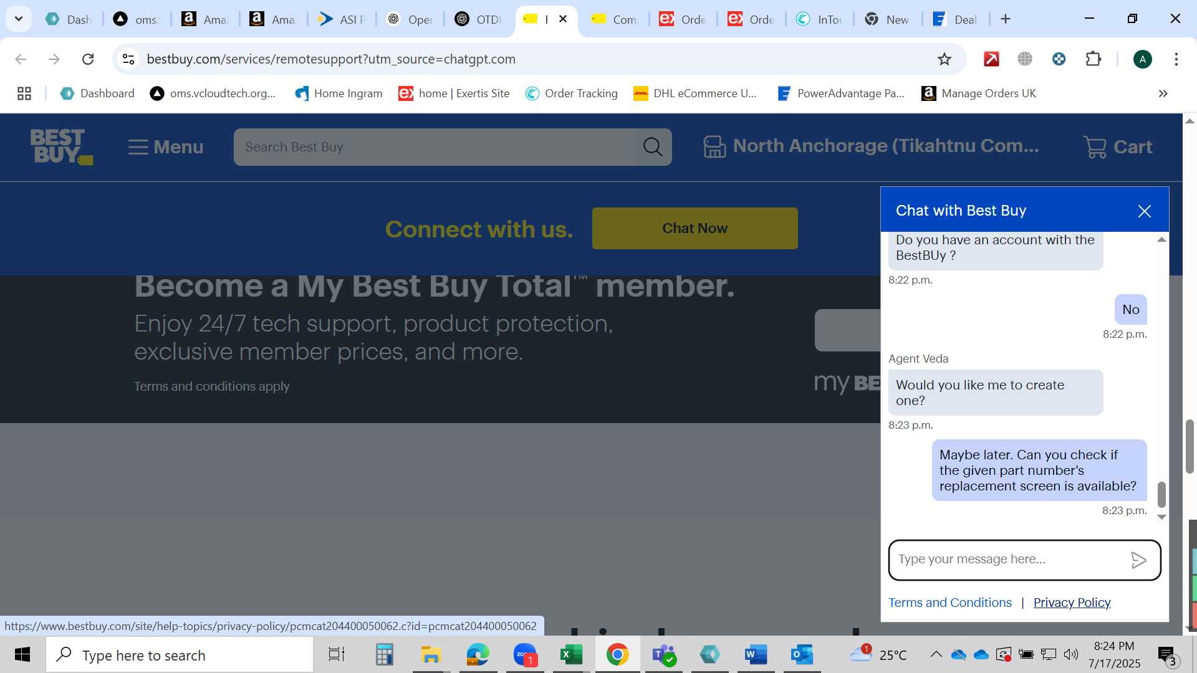Image resolution: width=1197 pixels, height=673 pixels.
Task: Switch to the Deal tab
Action: click(956, 19)
